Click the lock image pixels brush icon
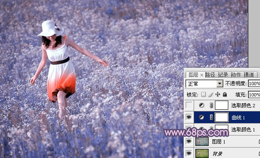This screenshot has height=158, width=260. tap(211, 94)
